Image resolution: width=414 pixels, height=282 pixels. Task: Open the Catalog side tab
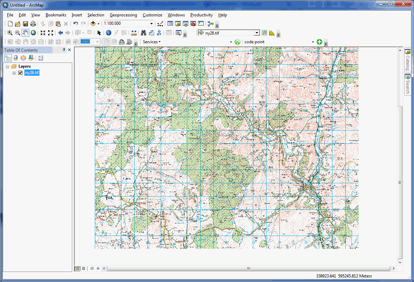pyautogui.click(x=407, y=59)
